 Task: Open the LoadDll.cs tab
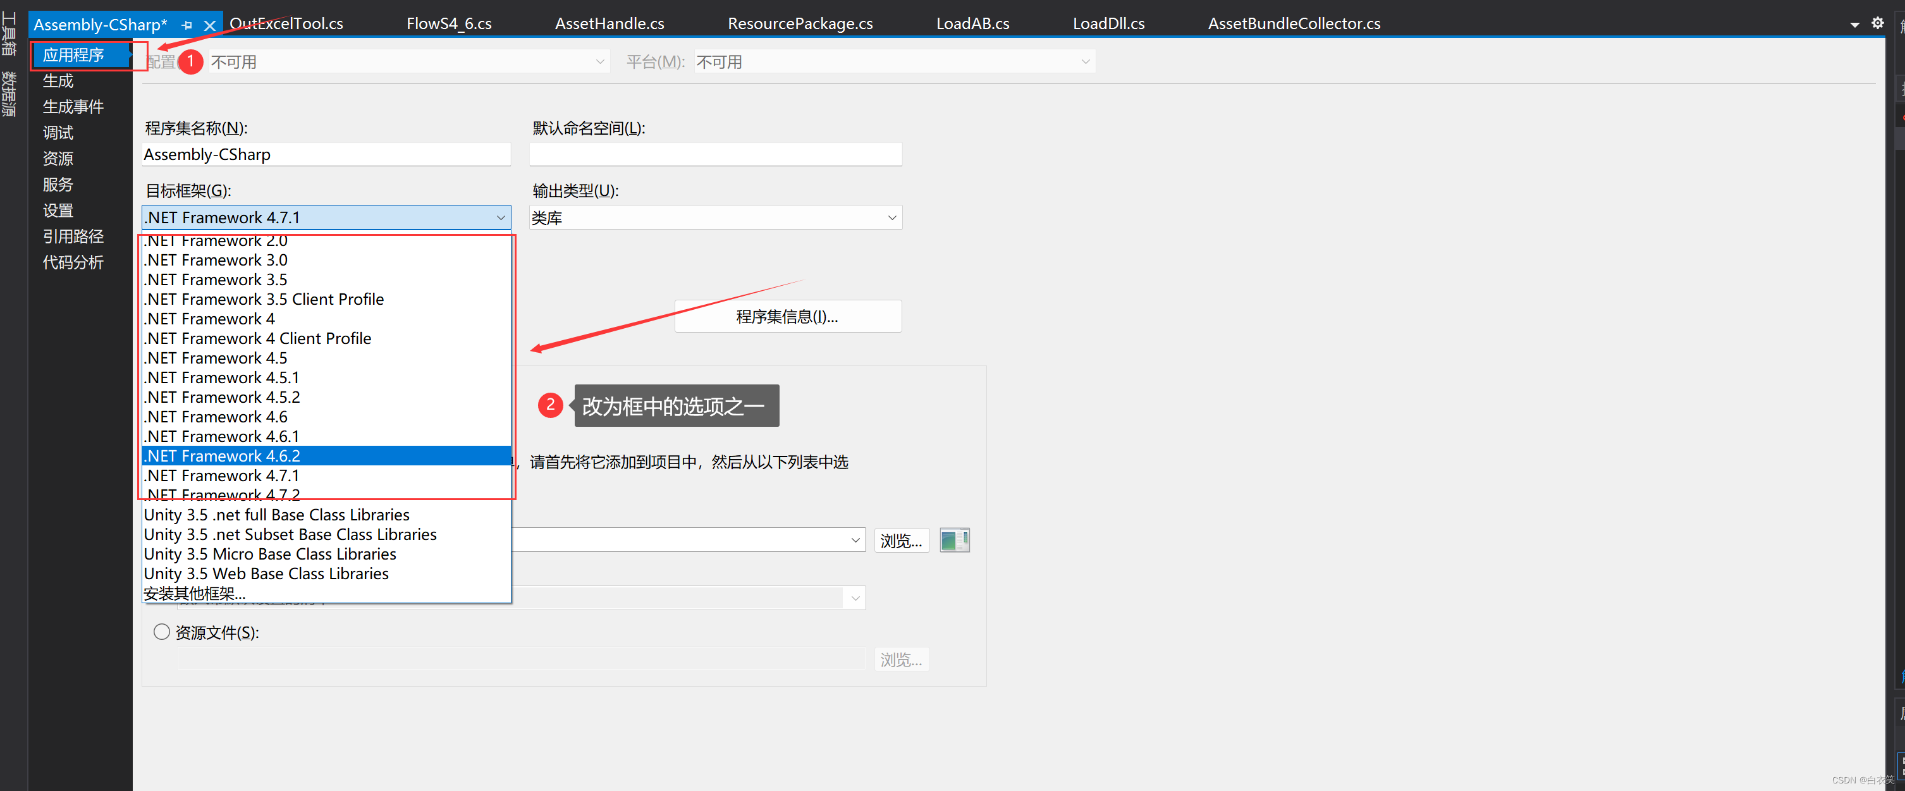click(1108, 23)
